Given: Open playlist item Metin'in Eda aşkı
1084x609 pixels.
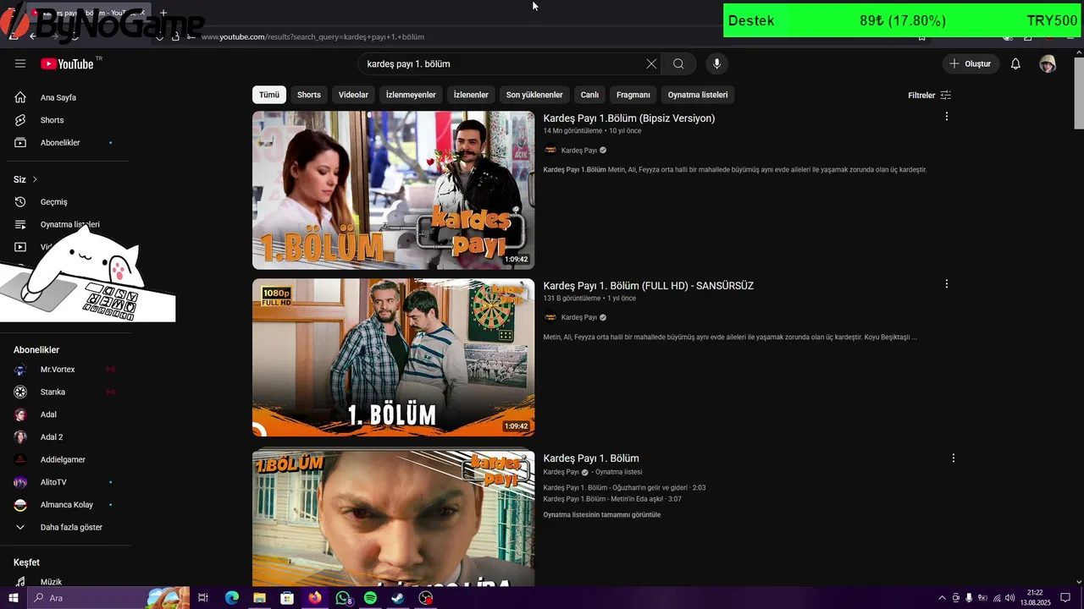Looking at the screenshot, I should 612,499.
